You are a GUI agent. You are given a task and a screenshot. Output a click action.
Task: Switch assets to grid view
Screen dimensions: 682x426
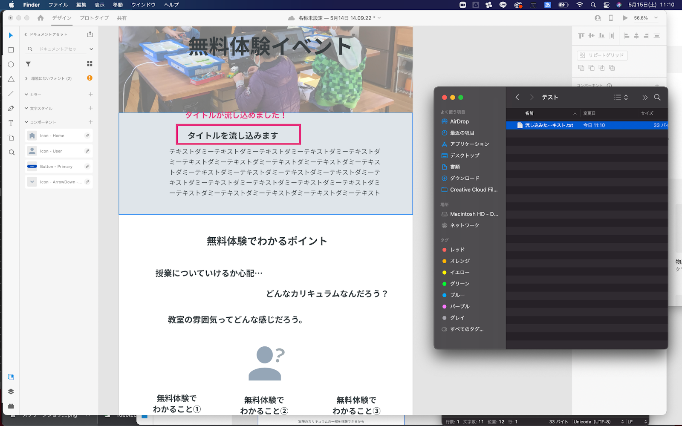[90, 64]
